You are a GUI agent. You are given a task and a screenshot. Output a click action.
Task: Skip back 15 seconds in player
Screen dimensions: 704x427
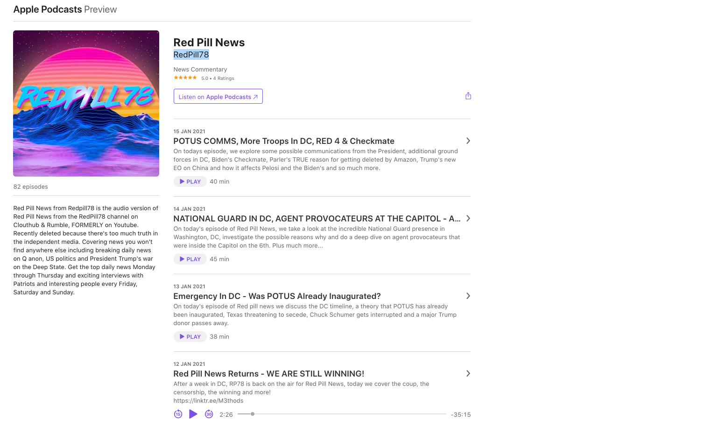pyautogui.click(x=178, y=414)
